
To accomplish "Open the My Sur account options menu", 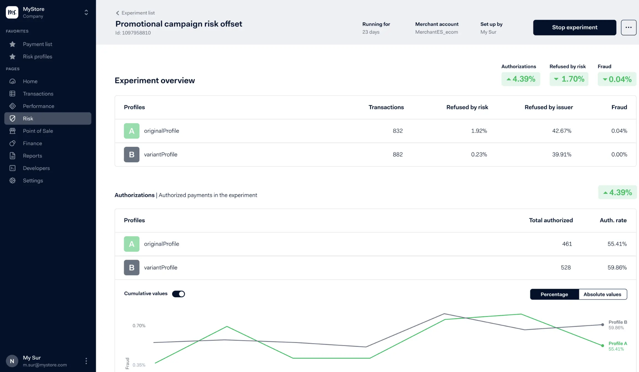I will click(86, 361).
